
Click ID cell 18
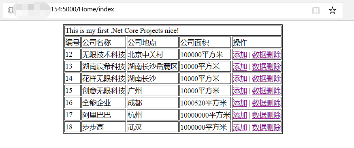point(73,127)
